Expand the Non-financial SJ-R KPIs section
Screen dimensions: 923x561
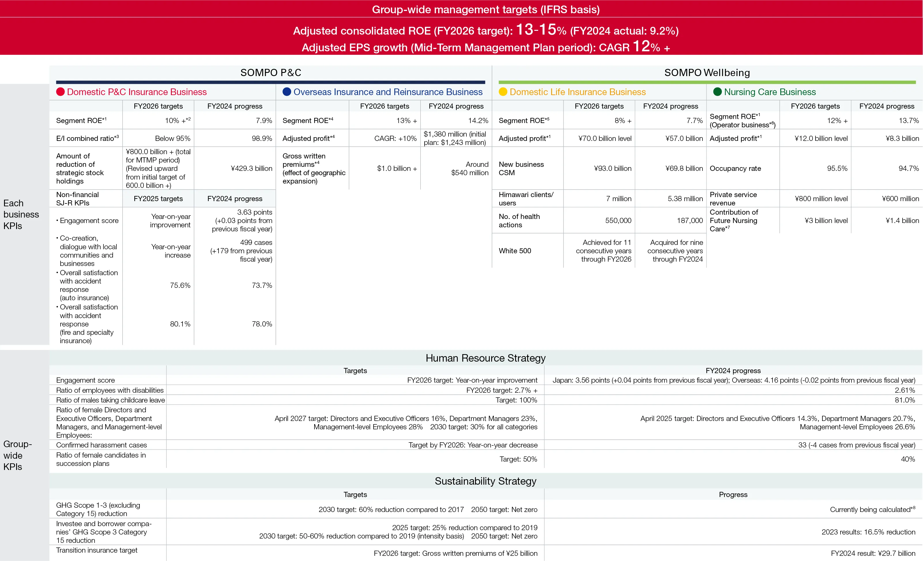(x=78, y=199)
